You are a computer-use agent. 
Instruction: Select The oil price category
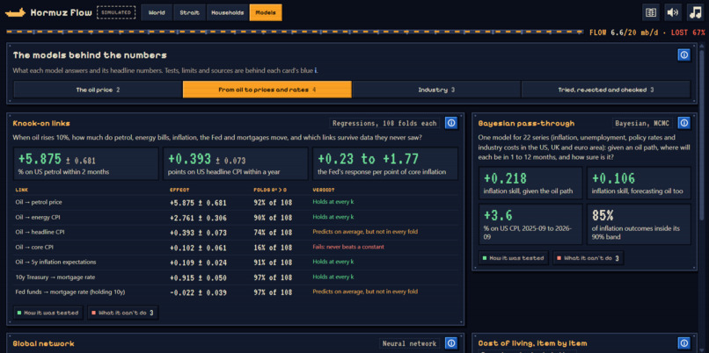pos(99,90)
